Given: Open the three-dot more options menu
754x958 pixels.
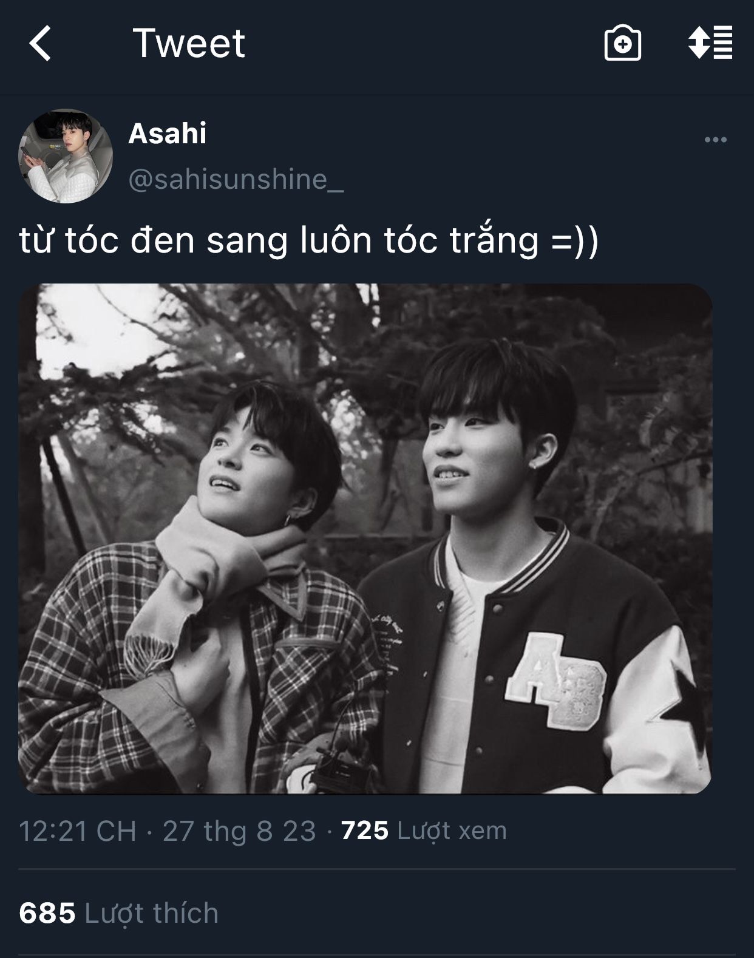Looking at the screenshot, I should pos(715,140).
